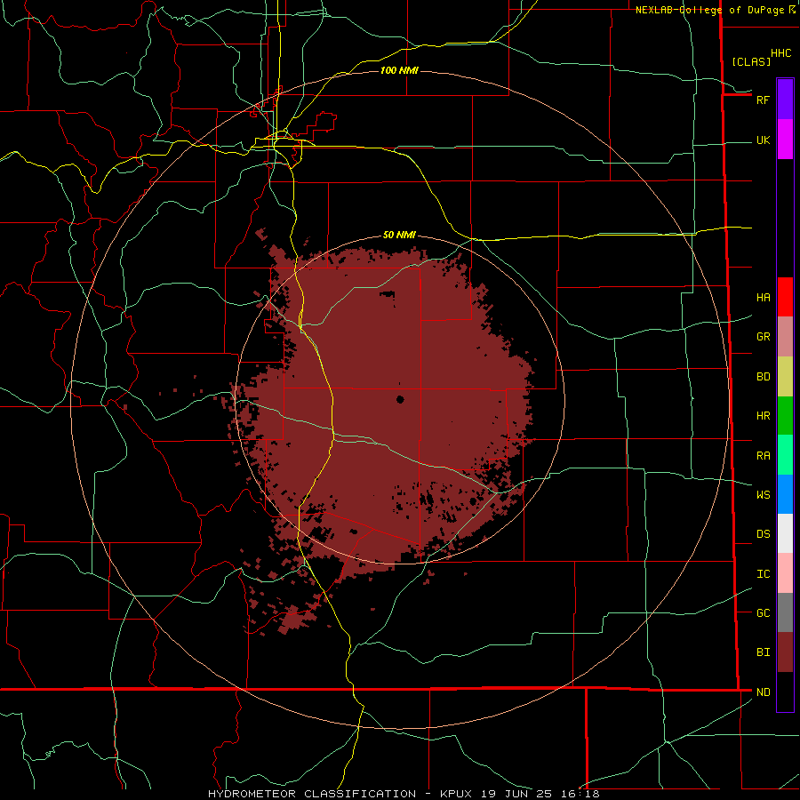Image resolution: width=800 pixels, height=800 pixels.
Task: Click the RA legend label
Action: tap(763, 456)
